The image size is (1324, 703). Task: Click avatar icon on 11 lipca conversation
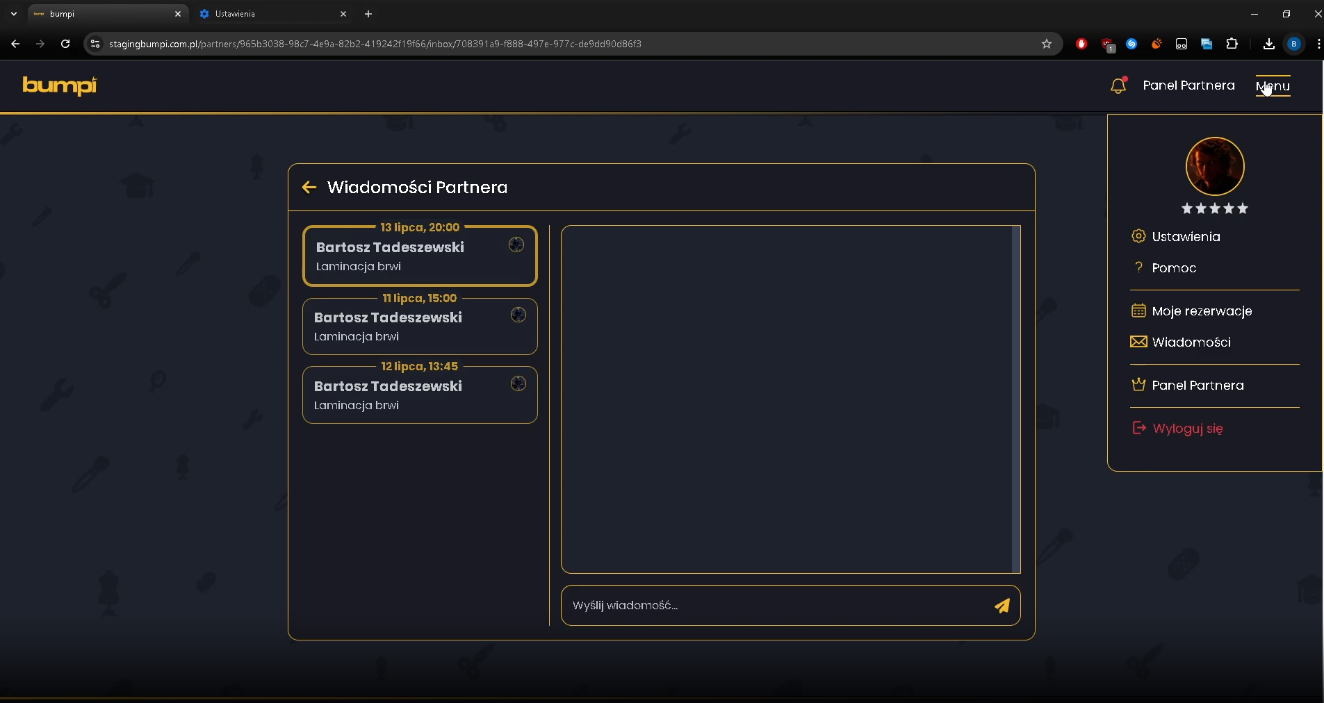point(518,315)
